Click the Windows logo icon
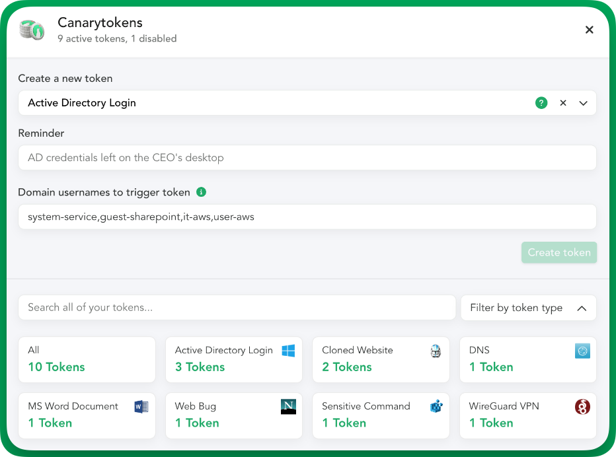Viewport: 616px width, 457px height. click(x=288, y=351)
